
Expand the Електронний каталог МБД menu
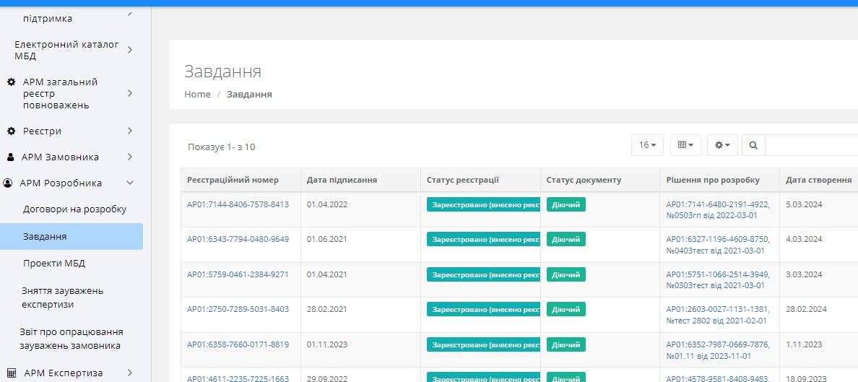pyautogui.click(x=130, y=50)
